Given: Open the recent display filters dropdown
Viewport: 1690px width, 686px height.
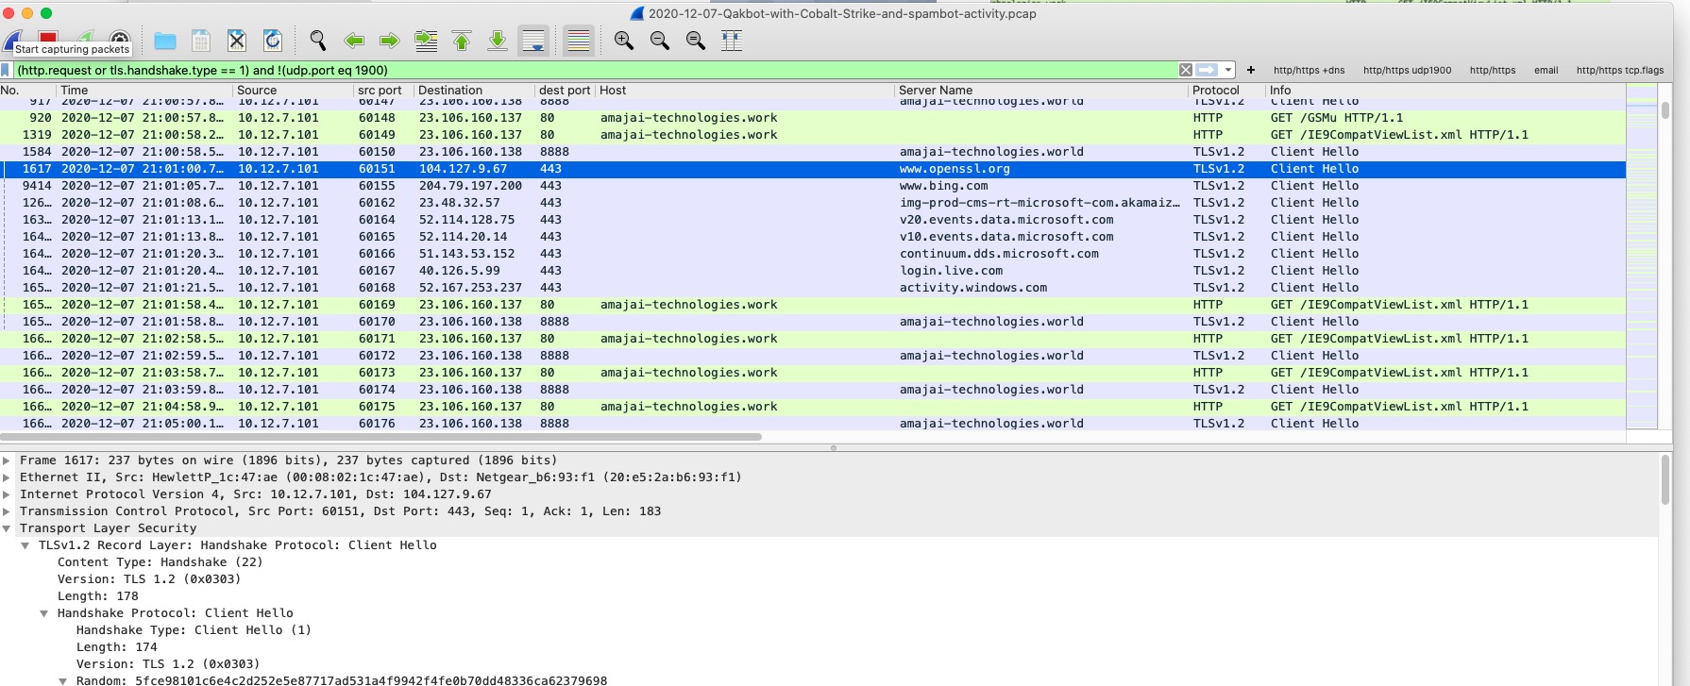Looking at the screenshot, I should [1227, 70].
